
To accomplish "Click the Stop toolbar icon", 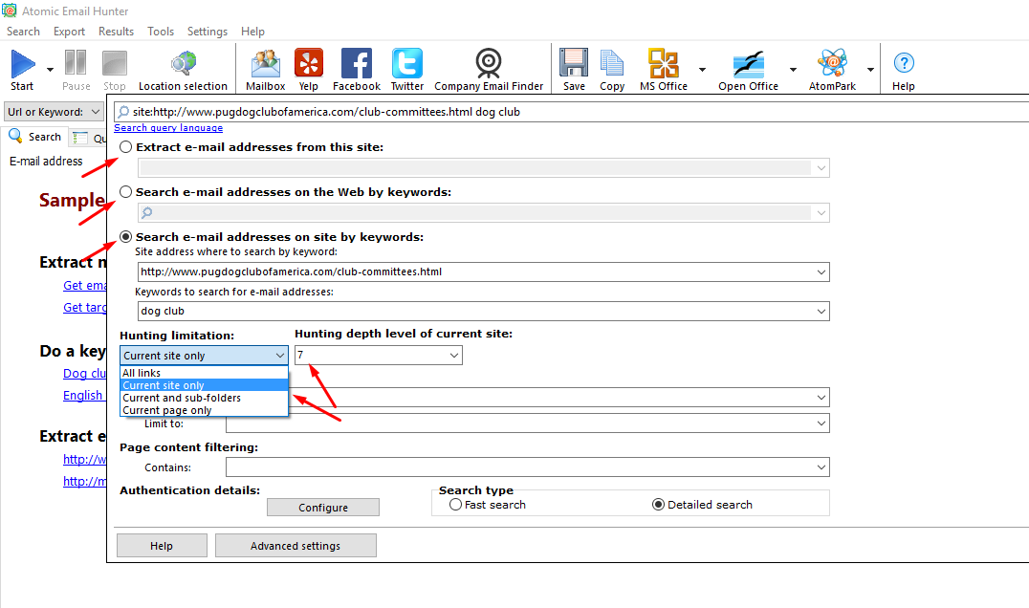I will tap(114, 63).
